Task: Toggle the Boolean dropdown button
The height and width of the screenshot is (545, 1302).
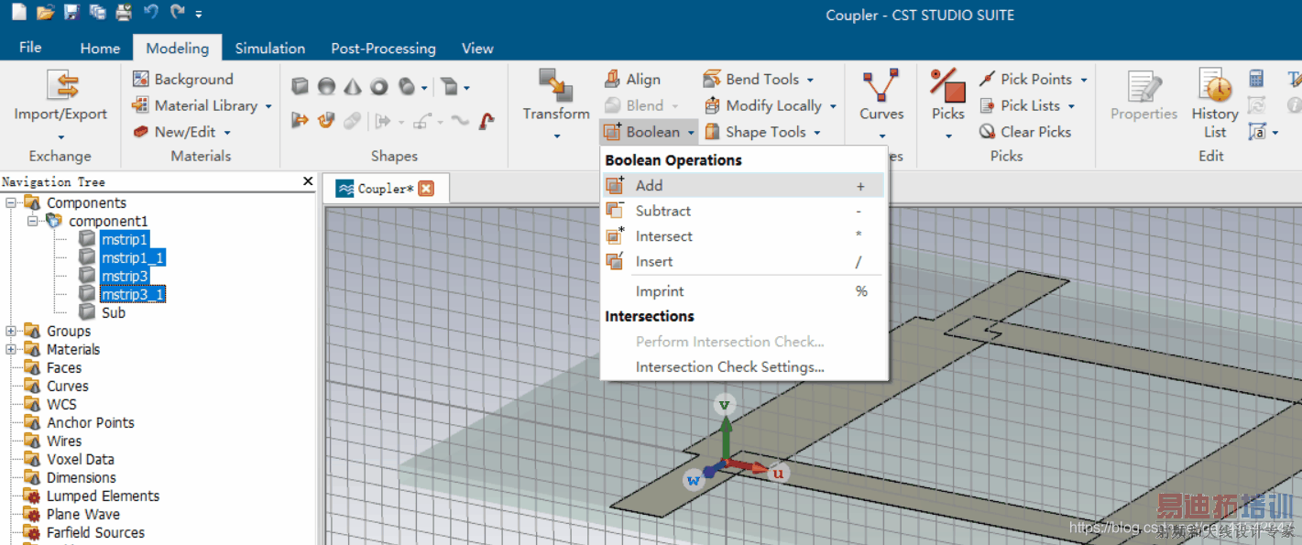Action: [649, 132]
